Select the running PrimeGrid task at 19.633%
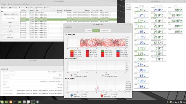This screenshot has width=186, height=104. click(x=68, y=13)
